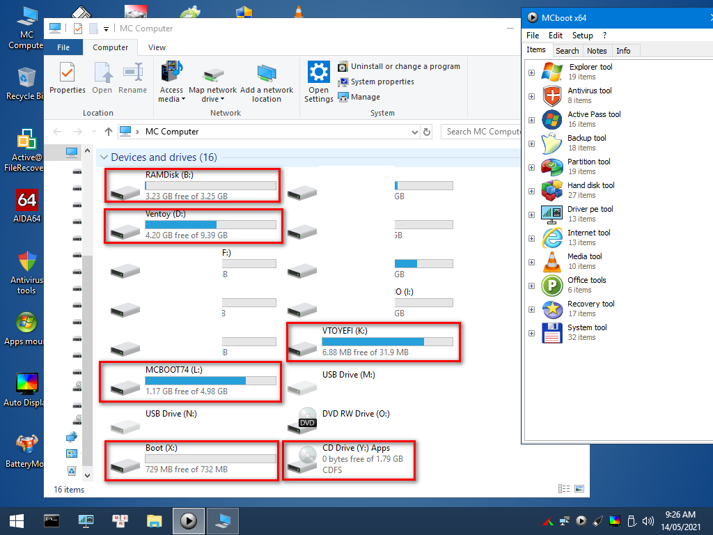Open the Edit menu in MCboot
713x535 pixels.
click(555, 36)
